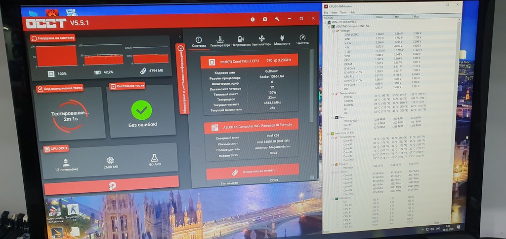Switch to the Частота tab
The height and width of the screenshot is (239, 506).
(302, 39)
